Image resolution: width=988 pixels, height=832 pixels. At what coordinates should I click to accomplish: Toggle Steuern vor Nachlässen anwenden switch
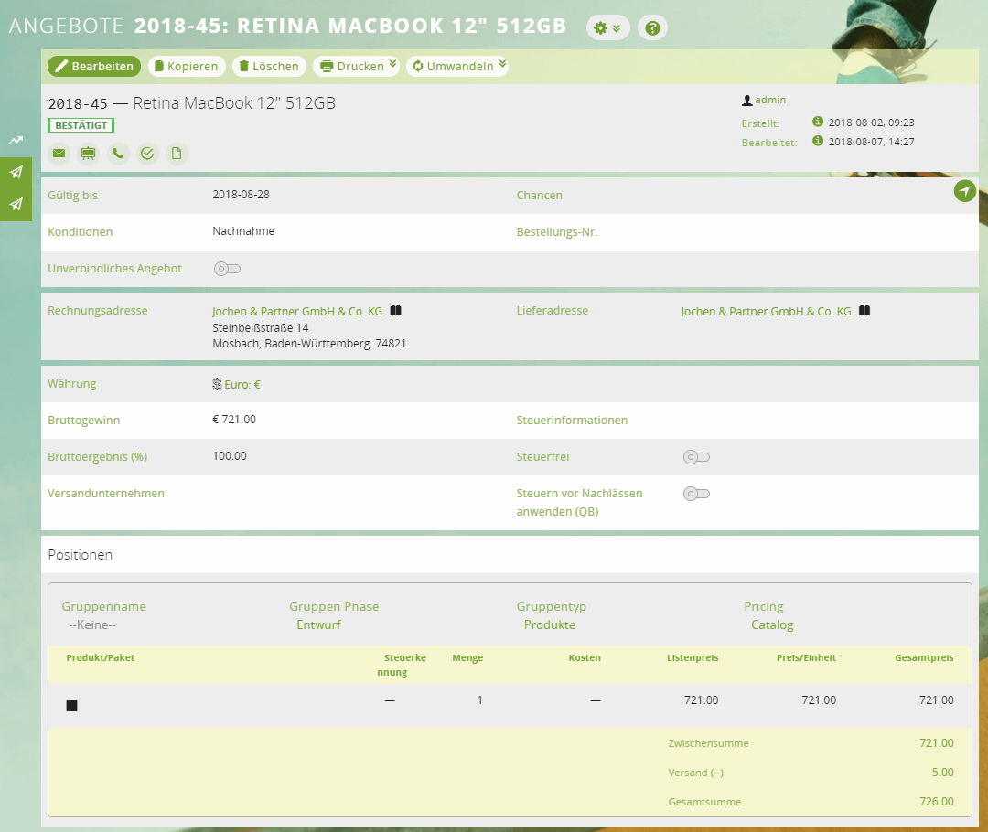click(x=696, y=494)
